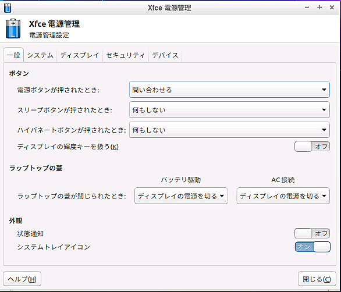Screen dimensions: 341x292
Task: Click the AC 接続 column header
Action: (283, 180)
